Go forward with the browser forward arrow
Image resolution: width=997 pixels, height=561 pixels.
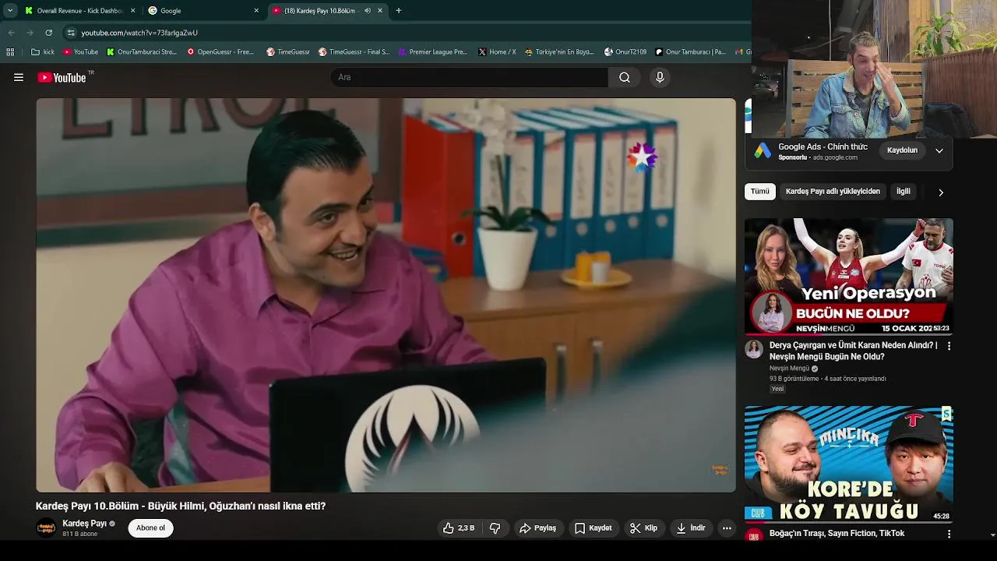coord(30,33)
